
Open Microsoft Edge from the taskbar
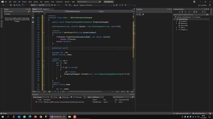[x=30, y=117]
